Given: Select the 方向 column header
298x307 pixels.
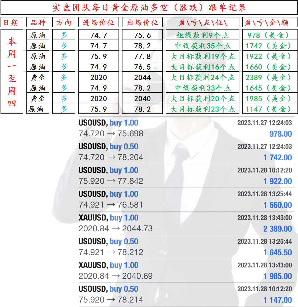Looking at the screenshot, I should point(64,22).
